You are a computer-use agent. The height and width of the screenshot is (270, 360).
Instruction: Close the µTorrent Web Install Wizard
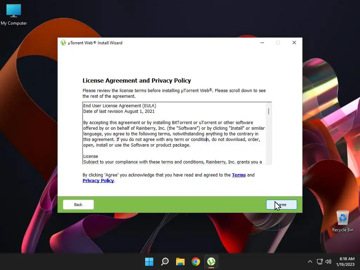pyautogui.click(x=294, y=43)
